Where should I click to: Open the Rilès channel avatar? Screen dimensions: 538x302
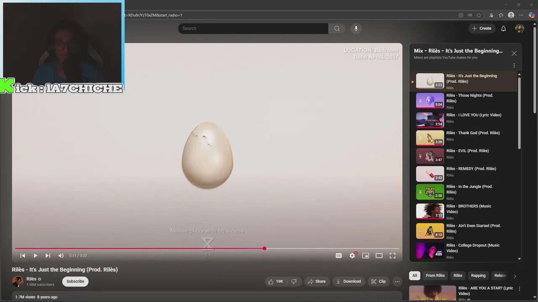click(x=18, y=281)
